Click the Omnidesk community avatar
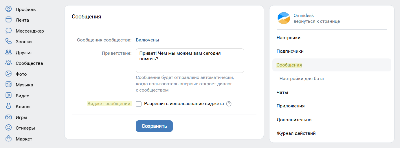Image resolution: width=400 pixels, height=148 pixels. pos(284,18)
